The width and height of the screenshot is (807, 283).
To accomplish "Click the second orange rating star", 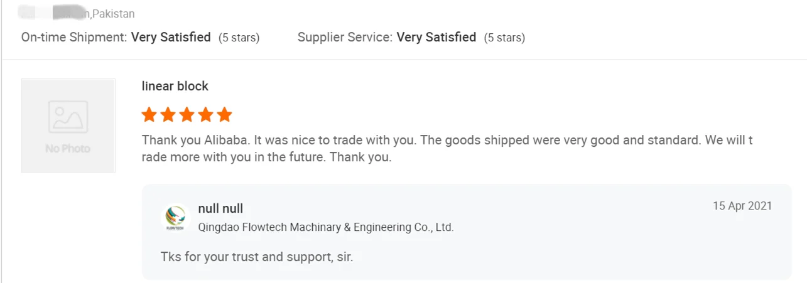I will click(168, 115).
